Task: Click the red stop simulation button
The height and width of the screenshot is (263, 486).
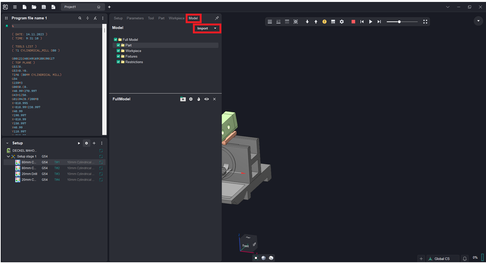Action: 353,22
